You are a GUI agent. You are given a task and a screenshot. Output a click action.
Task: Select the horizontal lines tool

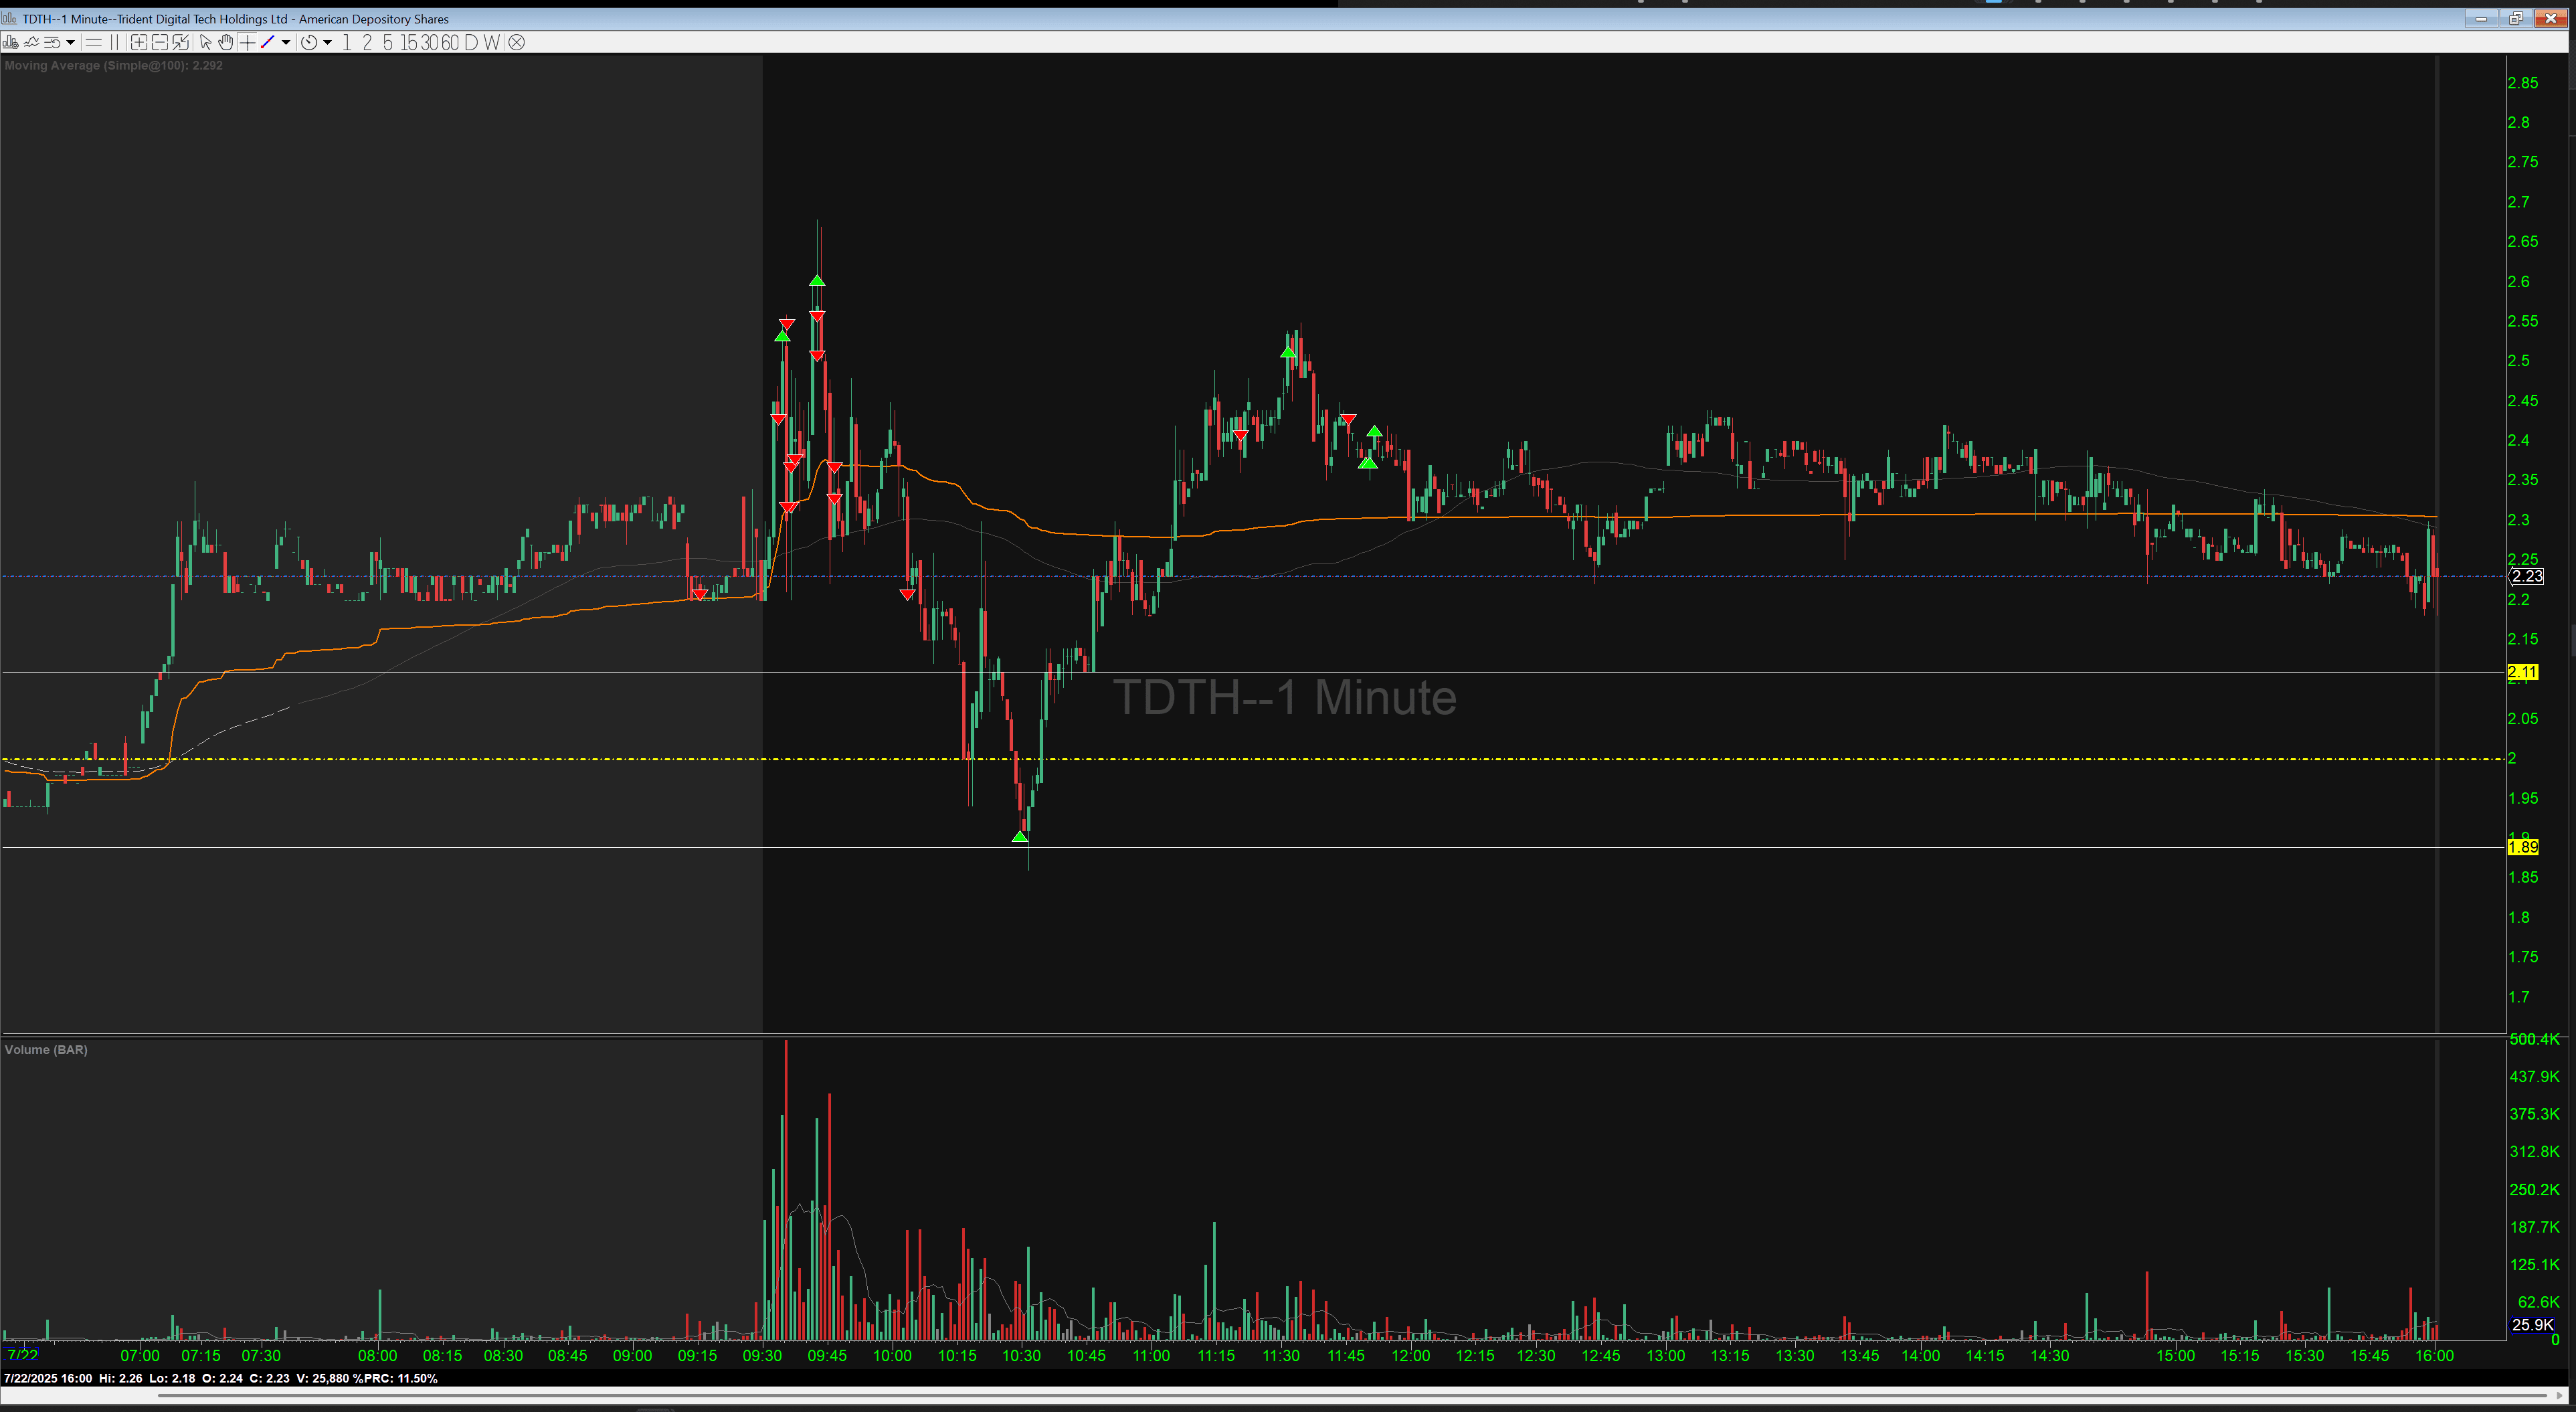click(93, 42)
